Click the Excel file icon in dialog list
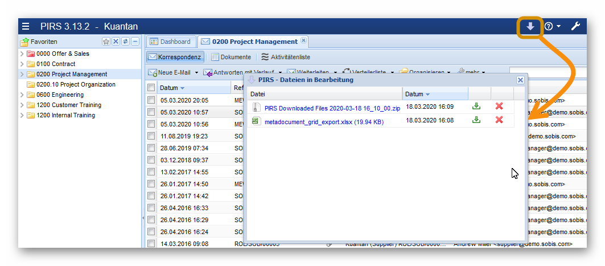 [255, 121]
